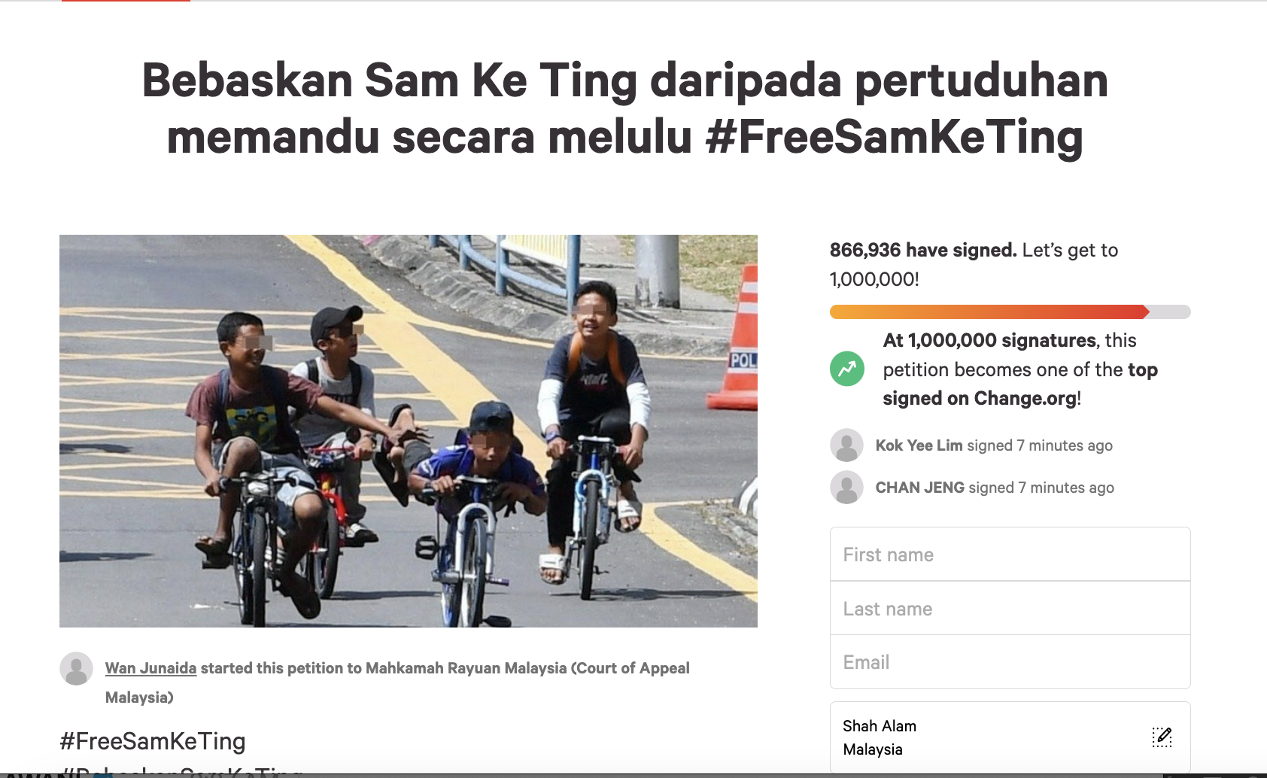This screenshot has width=1267, height=778.
Task: Focus the Last name field
Action: [x=1010, y=609]
